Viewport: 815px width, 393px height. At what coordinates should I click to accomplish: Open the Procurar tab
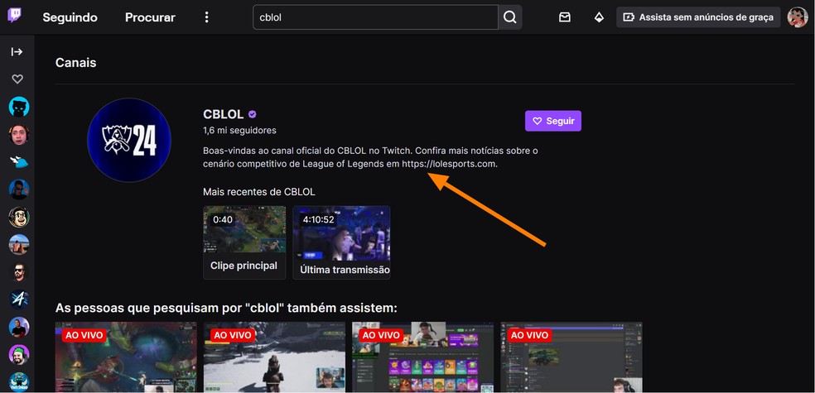150,17
